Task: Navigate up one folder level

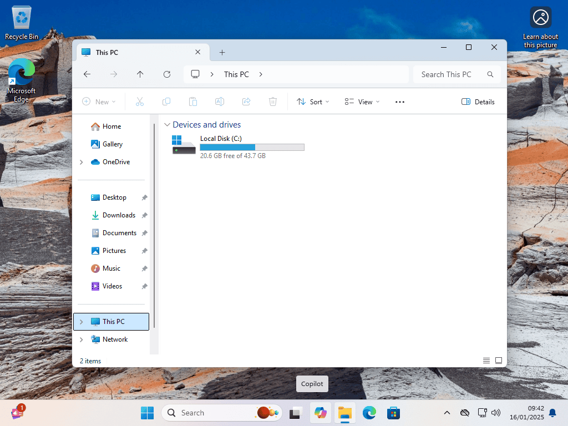Action: pyautogui.click(x=140, y=74)
